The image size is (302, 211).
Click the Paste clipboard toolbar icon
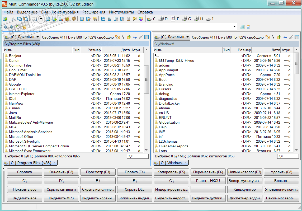pos(26,19)
